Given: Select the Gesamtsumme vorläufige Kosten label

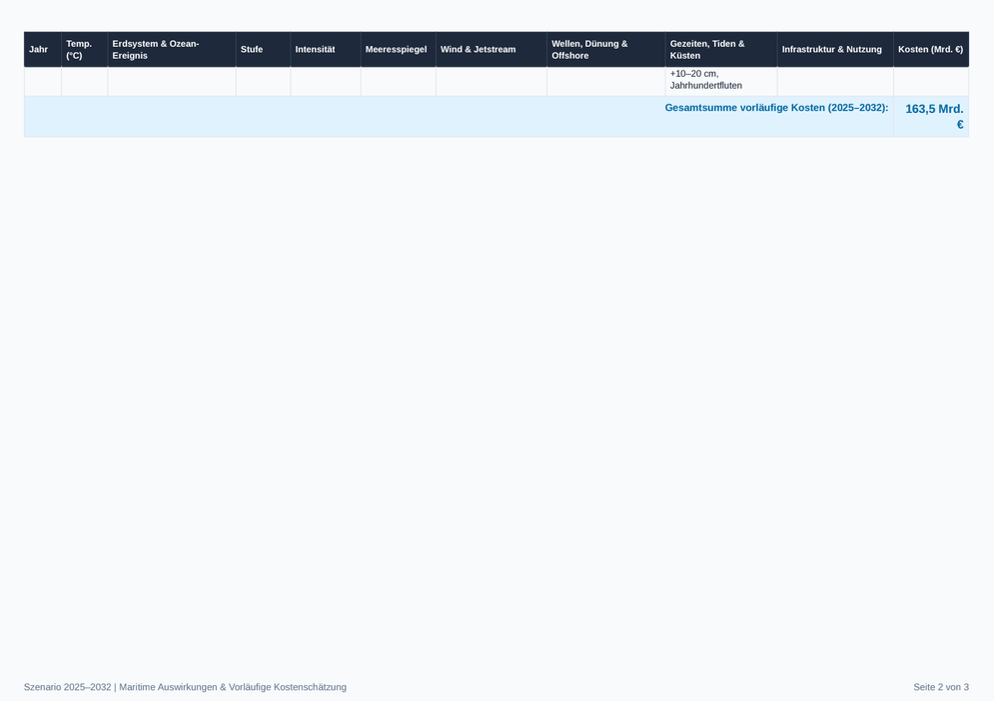Looking at the screenshot, I should [x=776, y=108].
